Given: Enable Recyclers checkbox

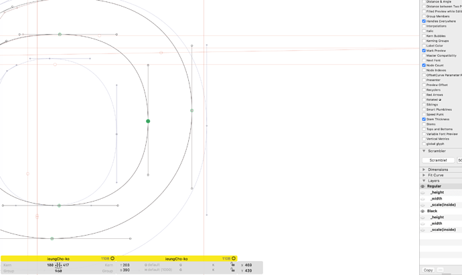Looking at the screenshot, I should point(424,90).
